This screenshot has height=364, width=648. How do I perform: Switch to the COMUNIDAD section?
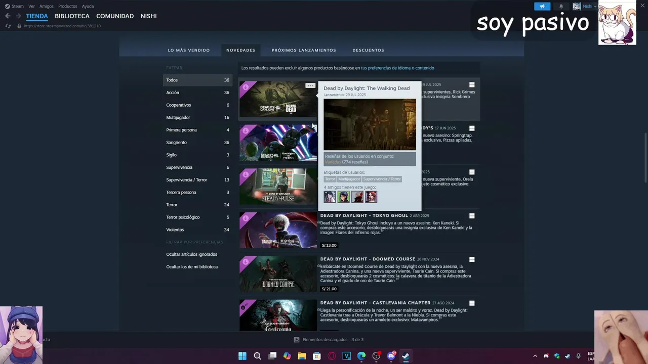click(115, 16)
